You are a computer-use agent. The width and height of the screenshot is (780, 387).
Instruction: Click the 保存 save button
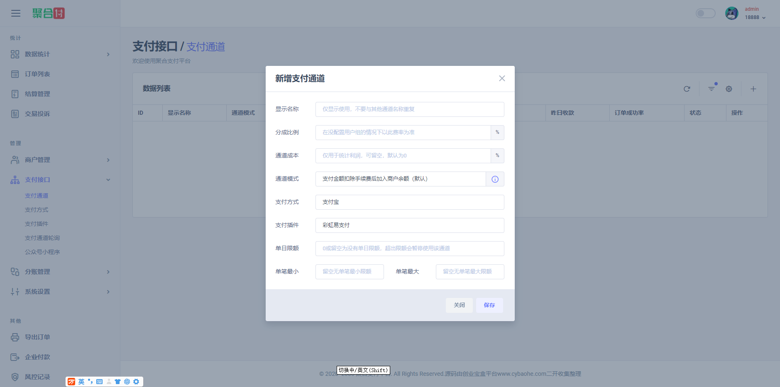(489, 305)
